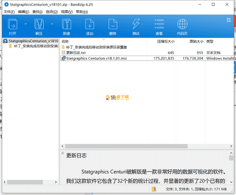Open the 编辑(E) menu
The width and height of the screenshot is (236, 195).
click(24, 12)
